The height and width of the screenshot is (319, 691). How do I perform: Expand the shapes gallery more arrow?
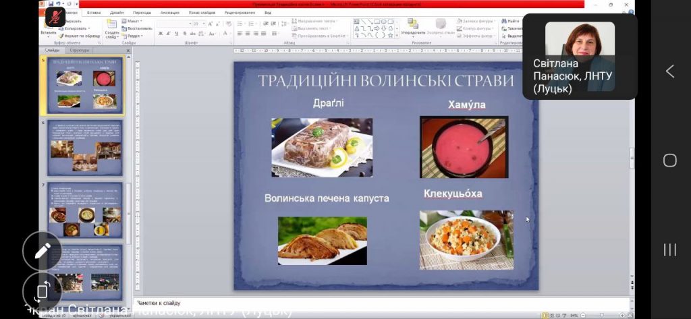[x=396, y=36]
